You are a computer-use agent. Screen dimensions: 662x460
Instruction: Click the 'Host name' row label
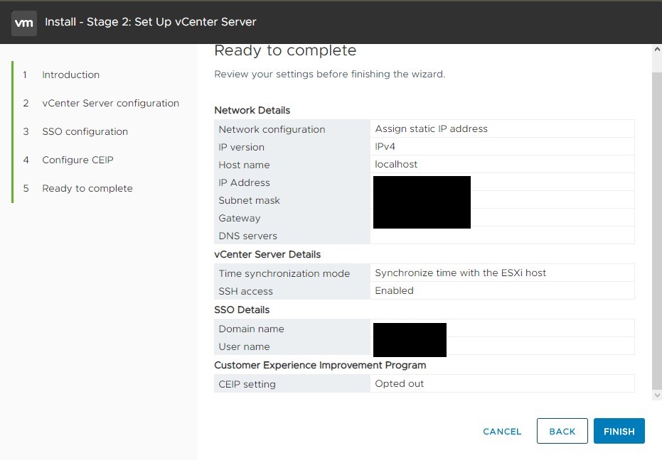click(244, 165)
